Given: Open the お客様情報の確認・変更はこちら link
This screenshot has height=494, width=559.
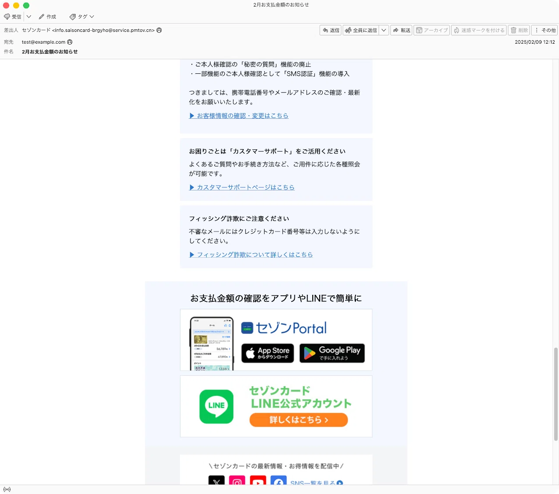Looking at the screenshot, I should (x=239, y=116).
